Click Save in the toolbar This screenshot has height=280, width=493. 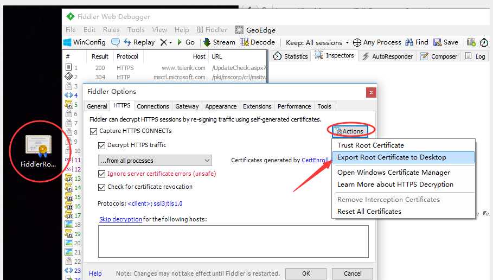[x=446, y=42]
